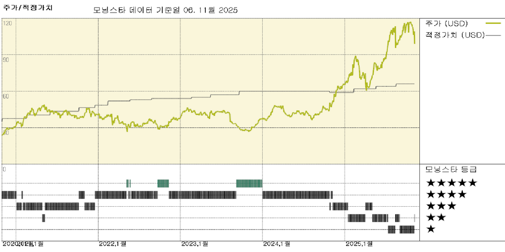505x252 pixels.
Task: Select the 2022,1월 x-axis label
Action: 113,244
